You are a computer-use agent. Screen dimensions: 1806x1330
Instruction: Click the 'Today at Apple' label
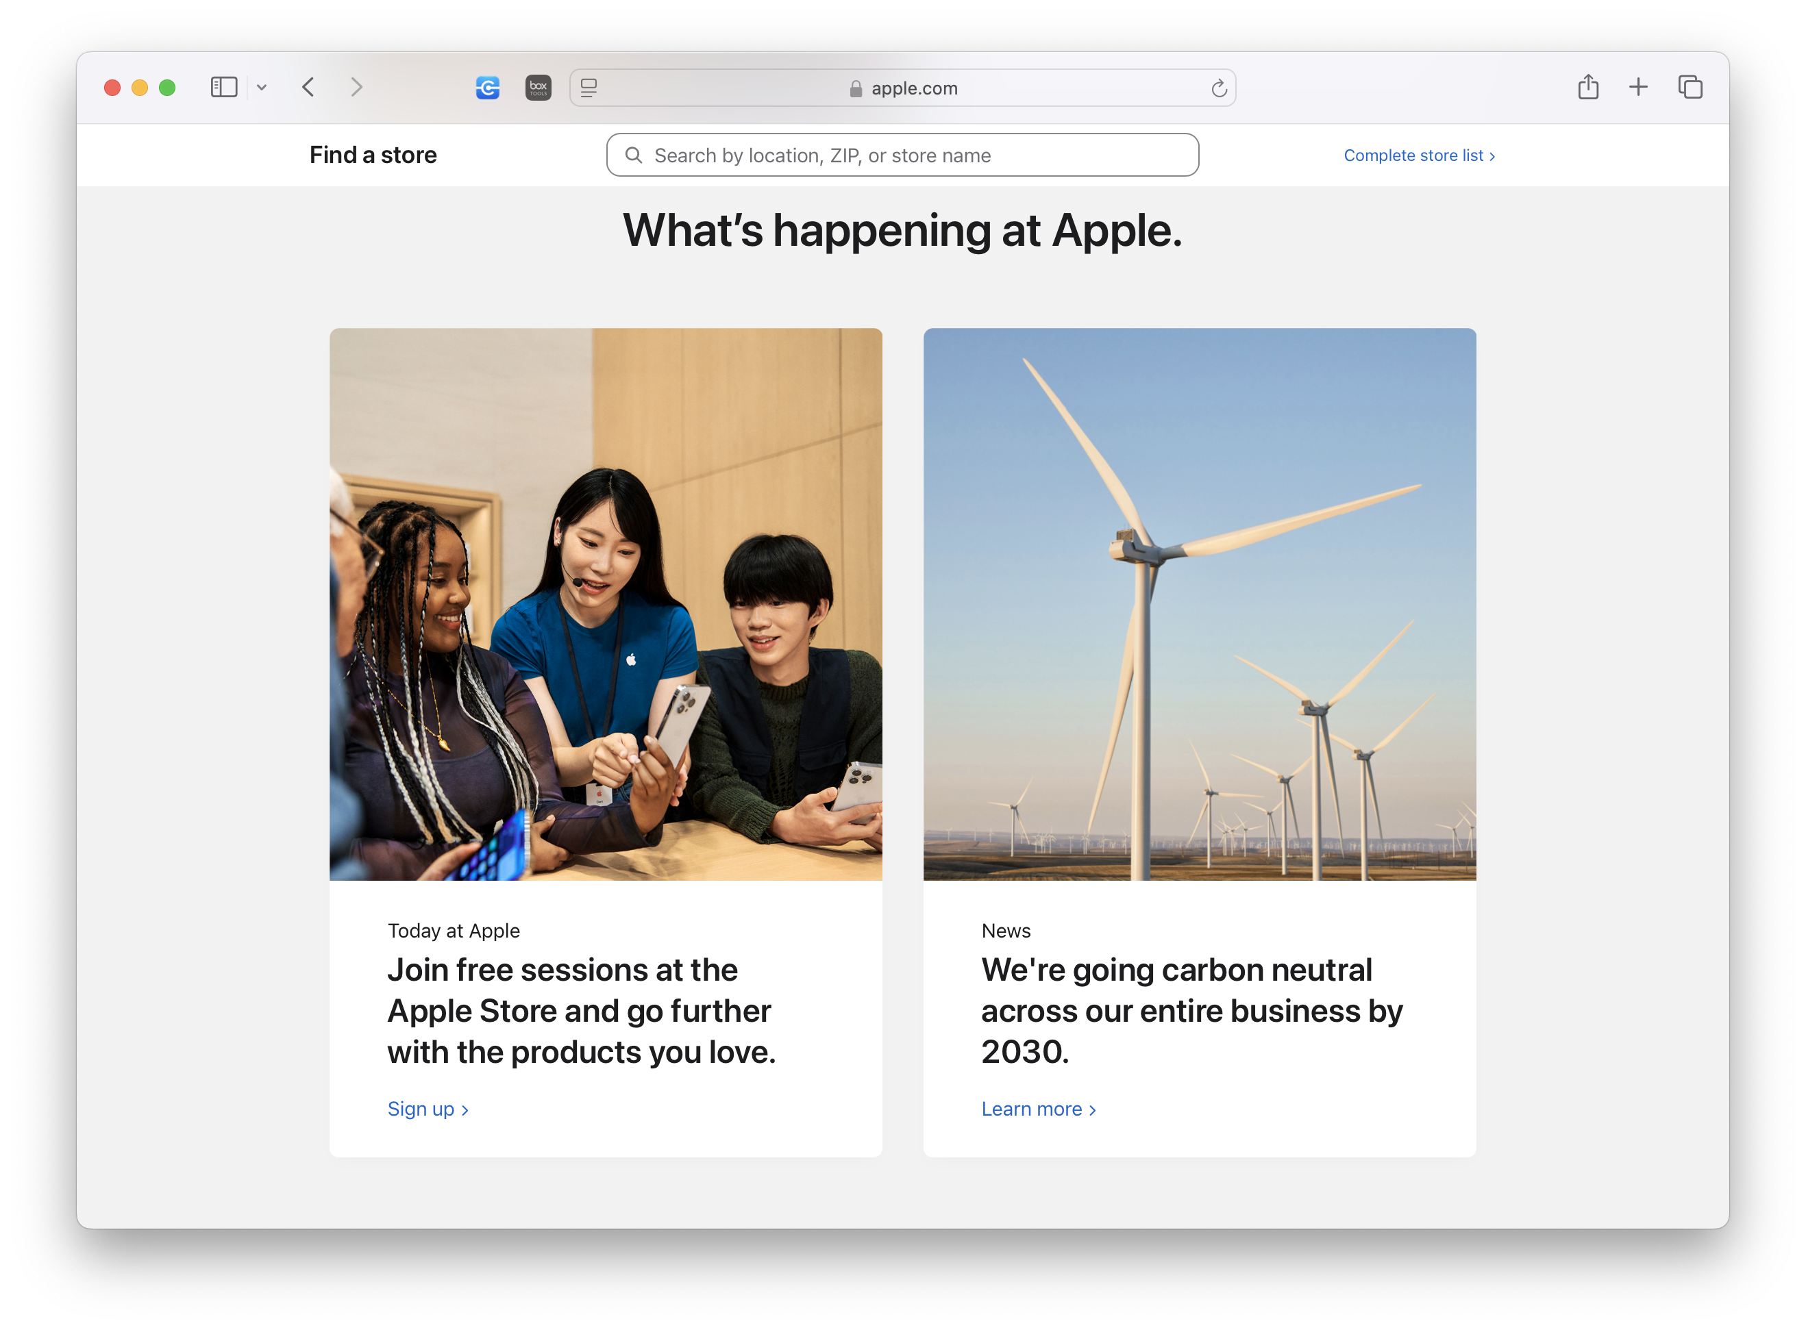coord(454,931)
